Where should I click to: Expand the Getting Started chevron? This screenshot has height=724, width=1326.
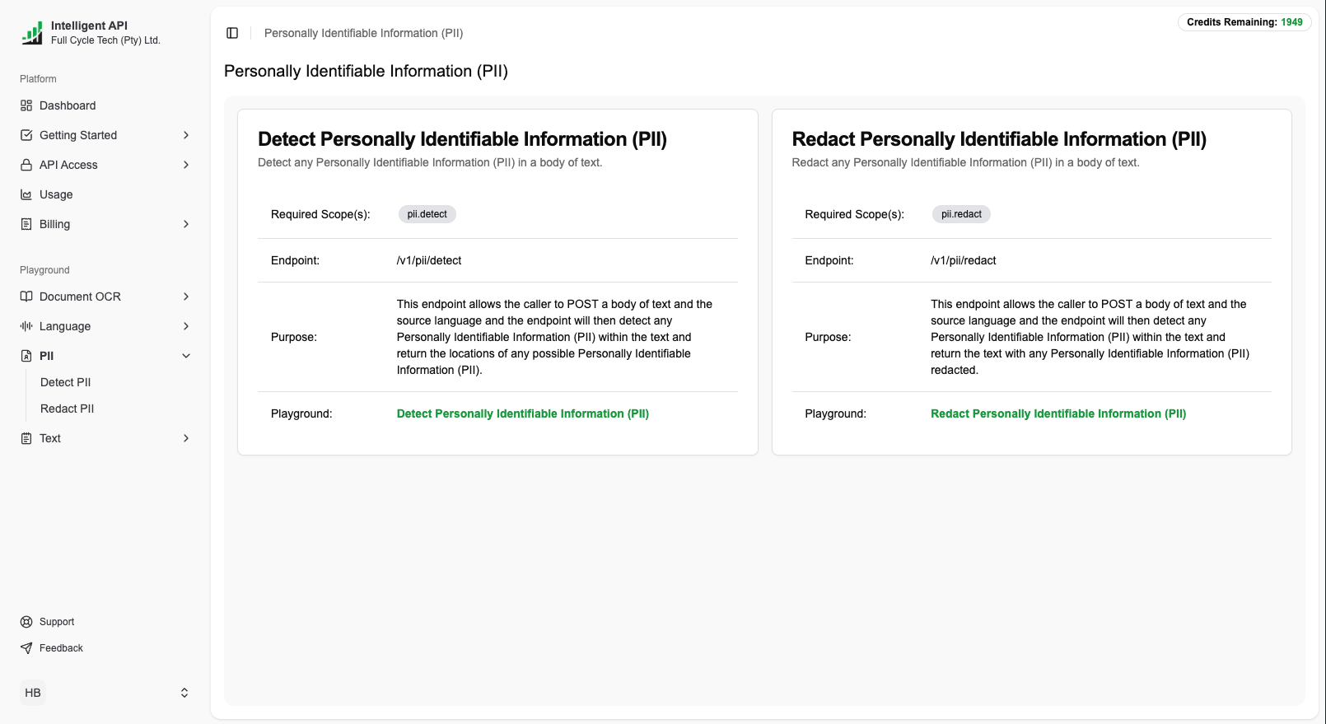click(x=186, y=135)
